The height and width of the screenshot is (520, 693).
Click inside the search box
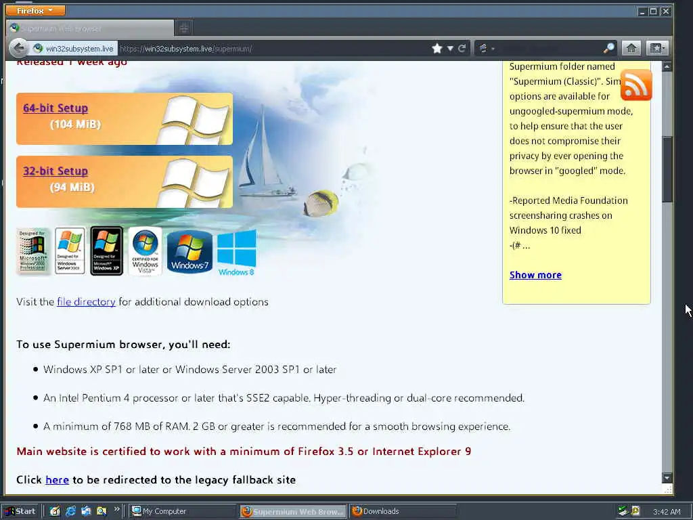coord(550,48)
